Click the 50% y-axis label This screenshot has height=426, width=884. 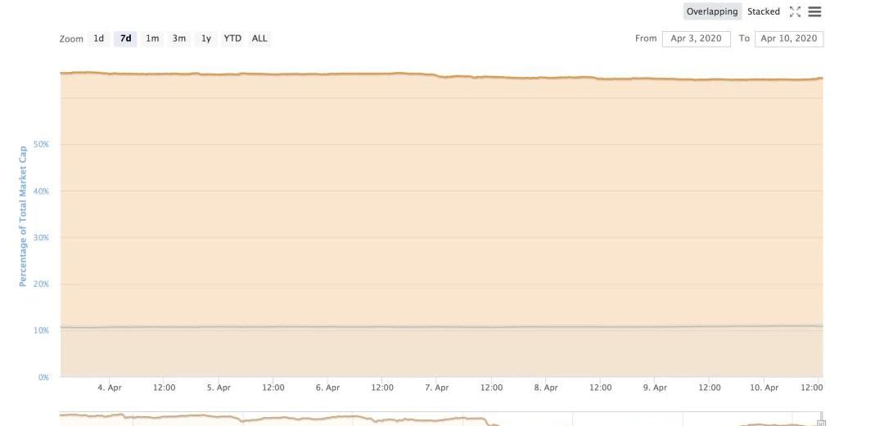pyautogui.click(x=41, y=145)
